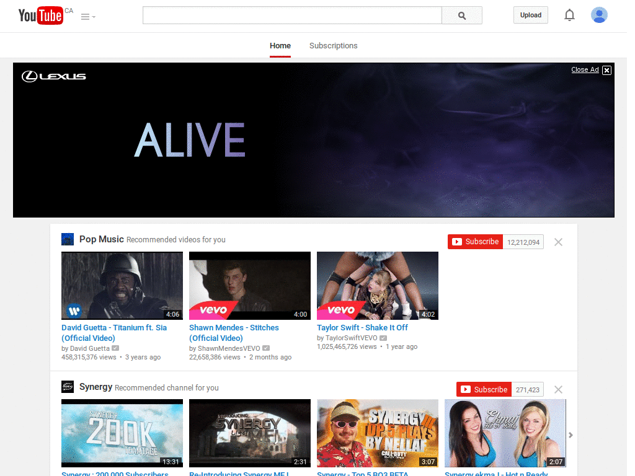This screenshot has height=476, width=635.
Task: Play the Synergy 200K Teamtage thumbnail
Action: 122,433
